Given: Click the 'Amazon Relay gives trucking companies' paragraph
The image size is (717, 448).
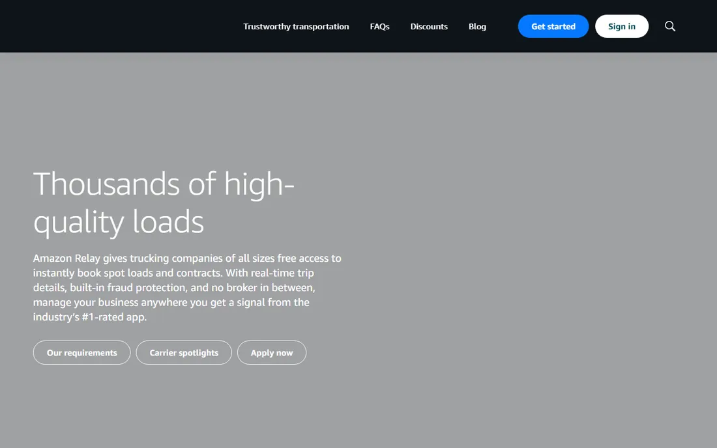Looking at the screenshot, I should coord(187,287).
